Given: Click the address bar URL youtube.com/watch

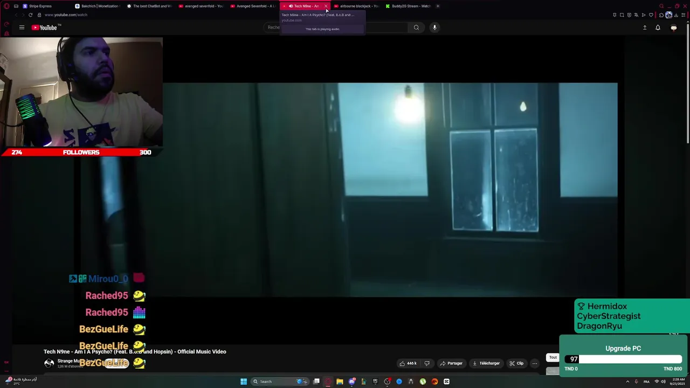Looking at the screenshot, I should 66,15.
